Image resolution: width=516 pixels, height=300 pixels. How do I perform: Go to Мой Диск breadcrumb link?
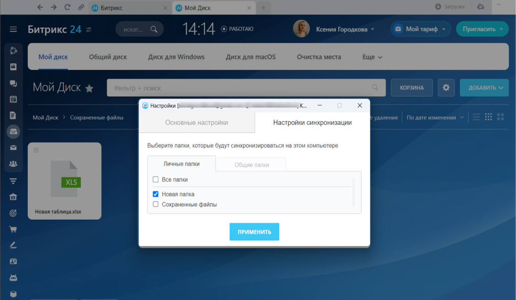click(46, 117)
